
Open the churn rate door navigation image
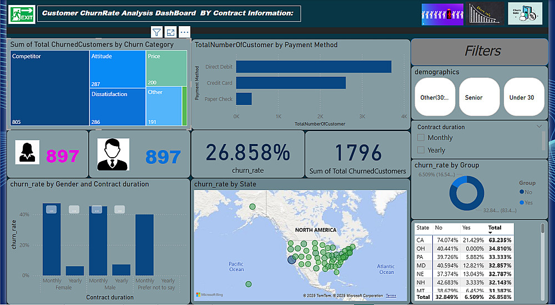pyautogui.click(x=525, y=14)
